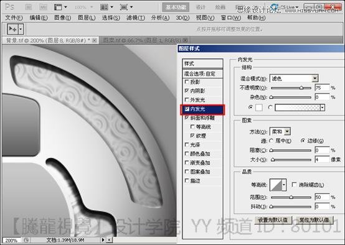Select 样式 in the Layer Style list
The height and width of the screenshot is (245, 345).
point(202,63)
